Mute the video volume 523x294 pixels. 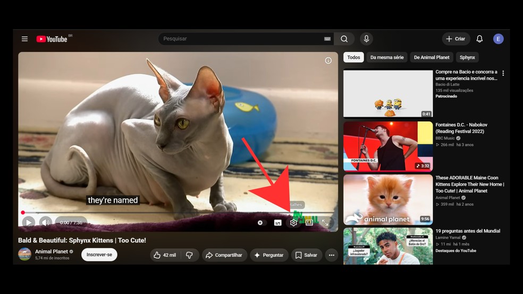click(x=45, y=222)
